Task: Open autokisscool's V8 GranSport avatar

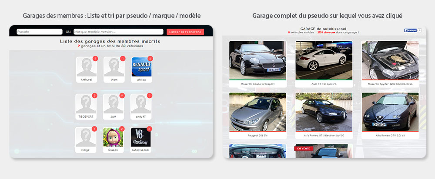Action: [x=141, y=137]
